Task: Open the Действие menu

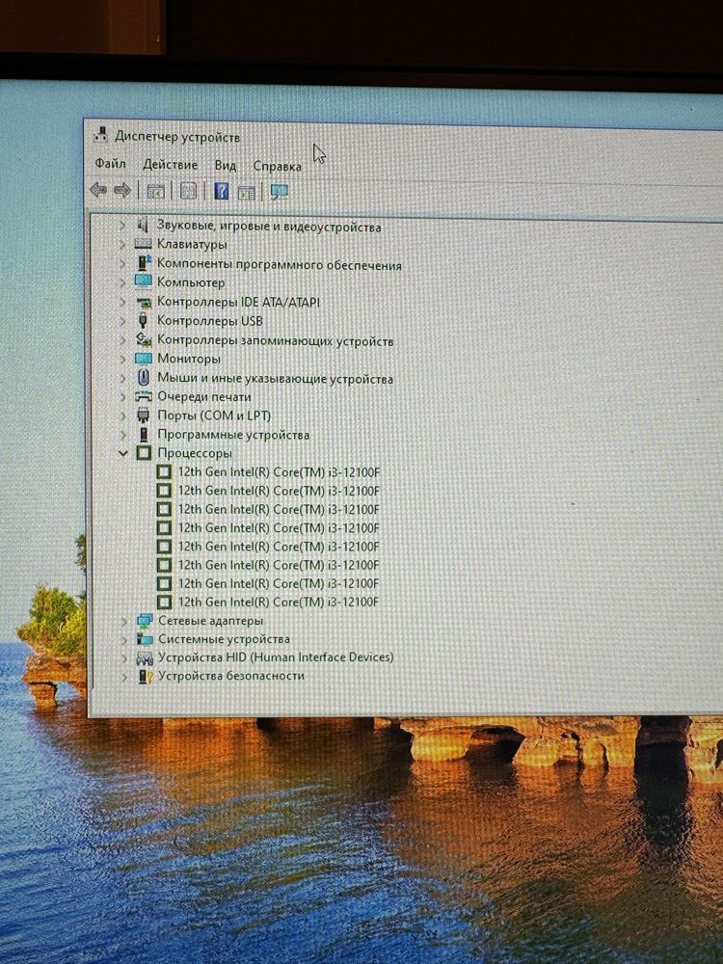Action: coord(171,165)
